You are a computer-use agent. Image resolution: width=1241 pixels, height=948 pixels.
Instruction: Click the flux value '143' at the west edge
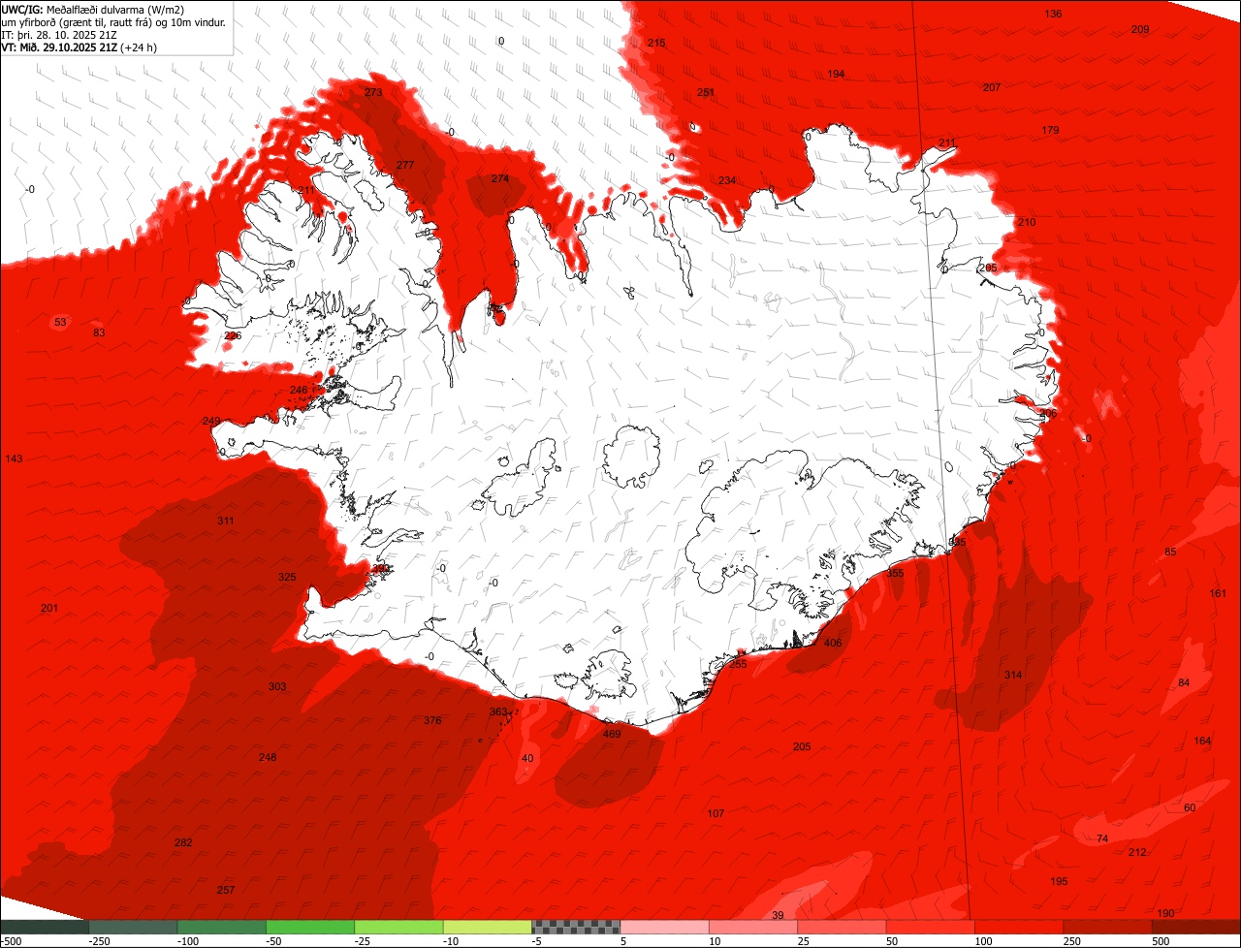click(x=14, y=458)
